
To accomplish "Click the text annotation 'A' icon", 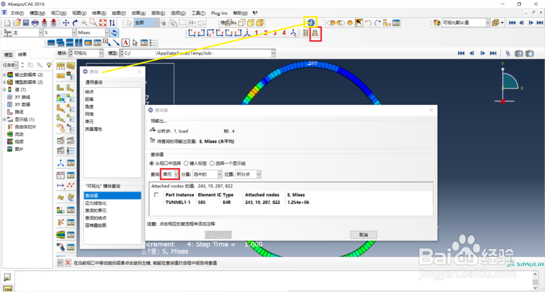I will 125,42.
